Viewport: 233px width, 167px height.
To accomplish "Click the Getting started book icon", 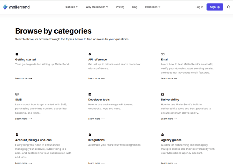I will (x=17, y=54).
